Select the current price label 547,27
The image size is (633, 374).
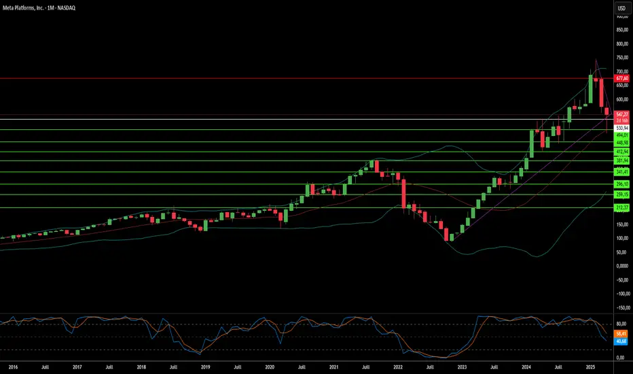(621, 114)
